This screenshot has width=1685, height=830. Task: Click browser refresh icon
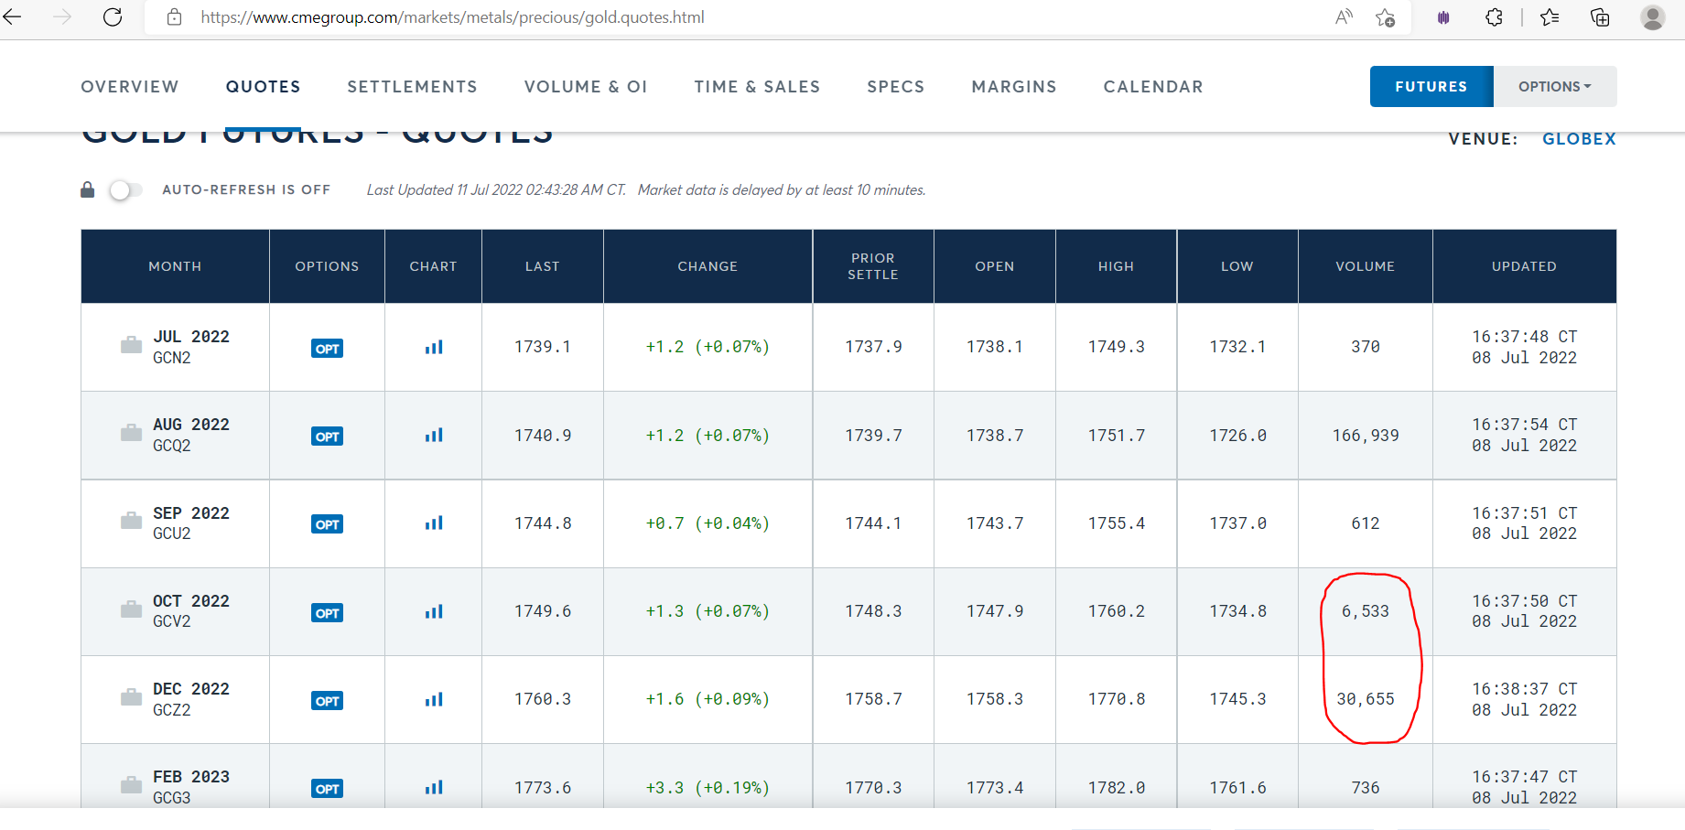[x=113, y=17]
